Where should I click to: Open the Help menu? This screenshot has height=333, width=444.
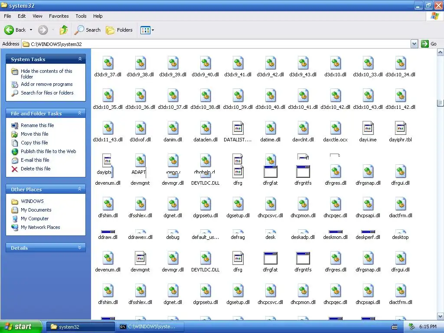pos(98,16)
